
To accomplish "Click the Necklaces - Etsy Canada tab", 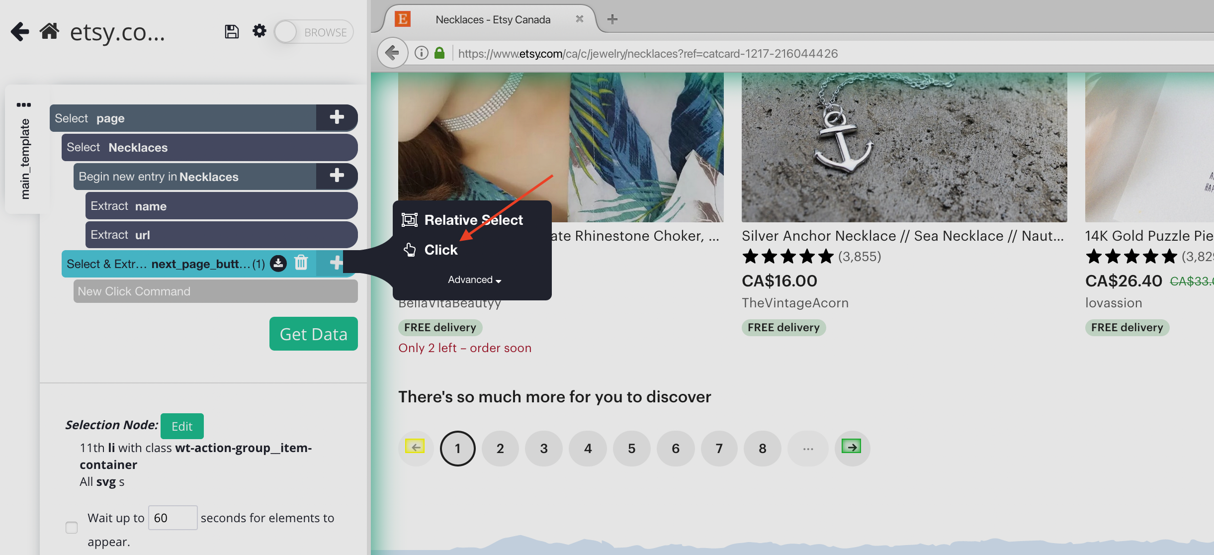I will (x=492, y=19).
